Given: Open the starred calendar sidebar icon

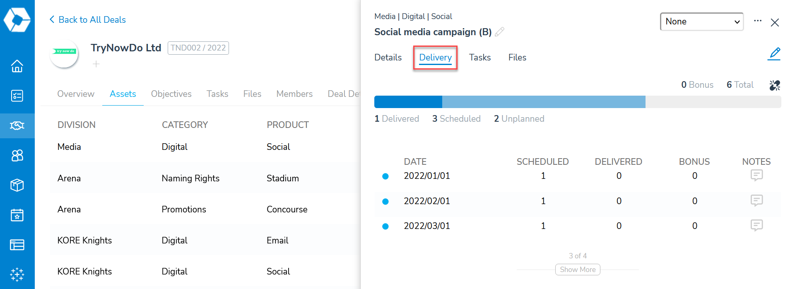Looking at the screenshot, I should tap(17, 215).
